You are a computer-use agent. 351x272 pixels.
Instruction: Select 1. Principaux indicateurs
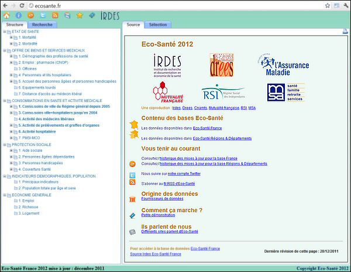point(38,182)
